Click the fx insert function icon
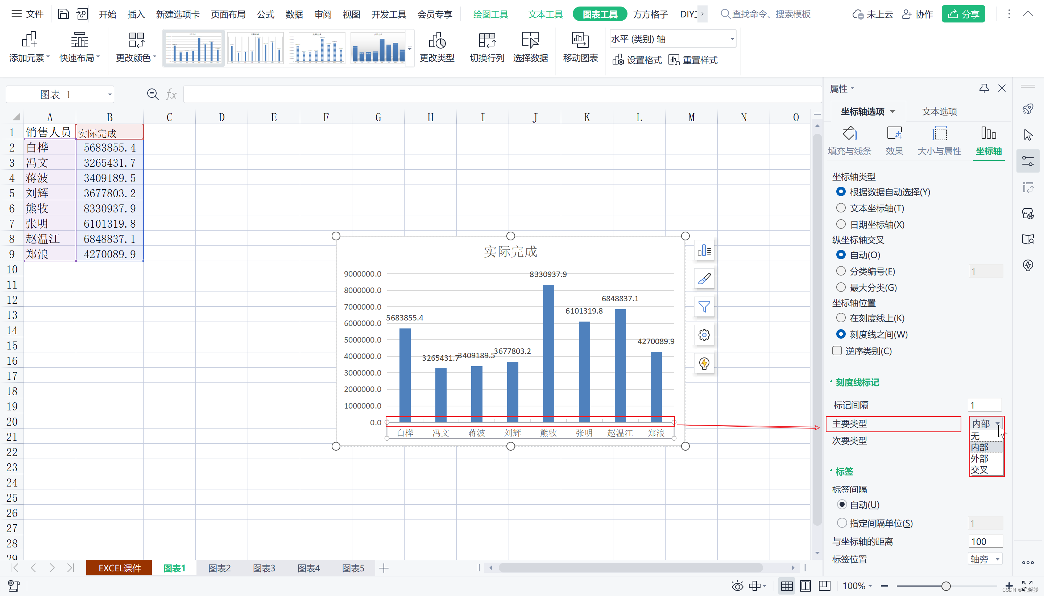1044x596 pixels. [x=171, y=95]
